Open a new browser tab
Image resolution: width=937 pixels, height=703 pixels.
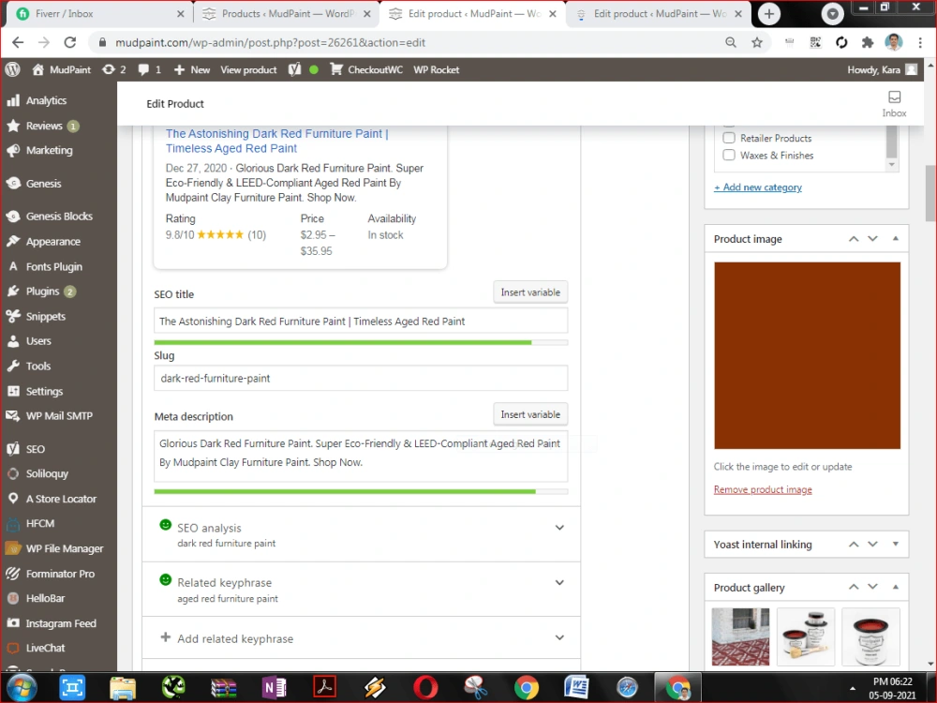[769, 14]
